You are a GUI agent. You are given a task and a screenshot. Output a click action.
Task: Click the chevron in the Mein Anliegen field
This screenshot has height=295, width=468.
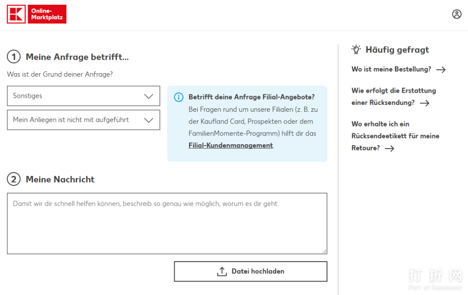pyautogui.click(x=149, y=120)
